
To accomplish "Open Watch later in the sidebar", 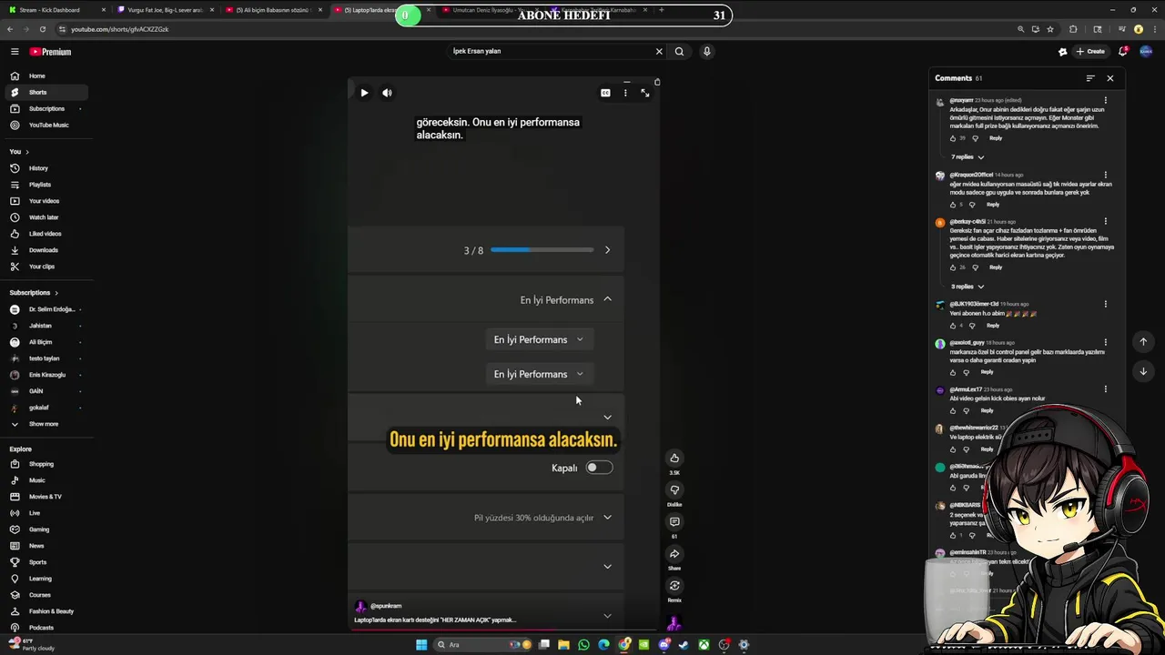I will (x=46, y=217).
